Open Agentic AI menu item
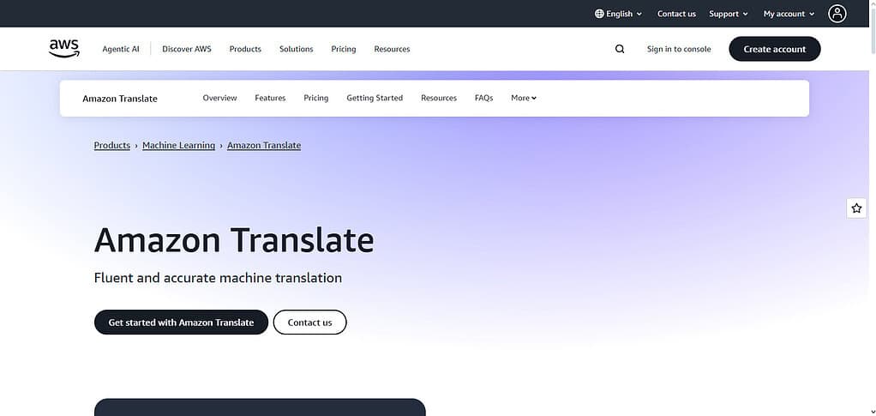The width and height of the screenshot is (876, 416). (x=121, y=49)
